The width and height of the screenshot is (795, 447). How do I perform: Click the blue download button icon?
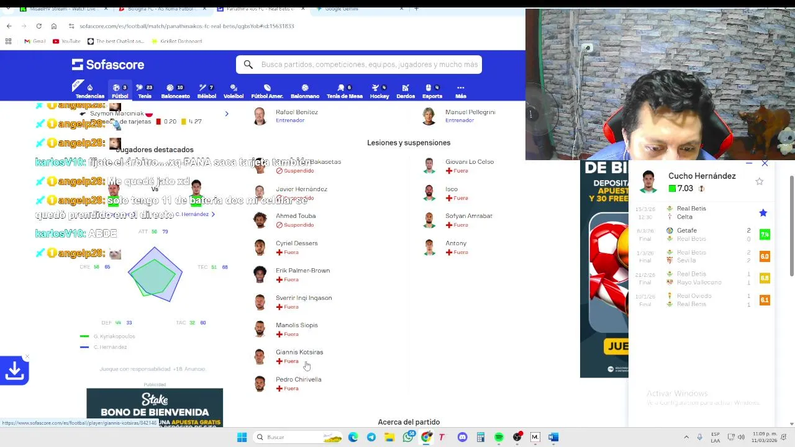[14, 371]
